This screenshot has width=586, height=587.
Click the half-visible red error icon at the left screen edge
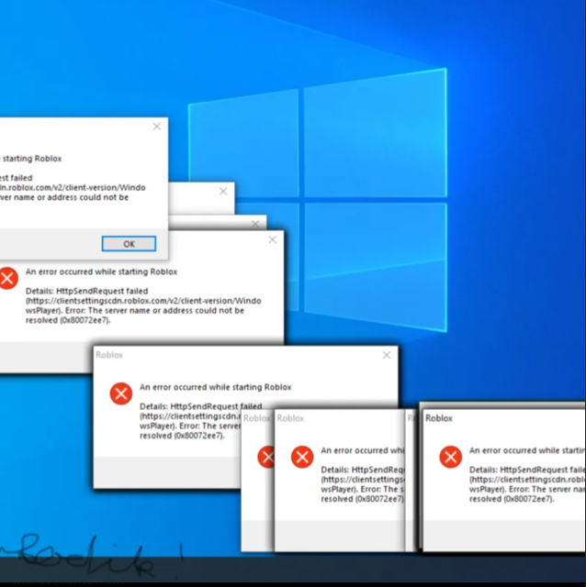click(8, 278)
